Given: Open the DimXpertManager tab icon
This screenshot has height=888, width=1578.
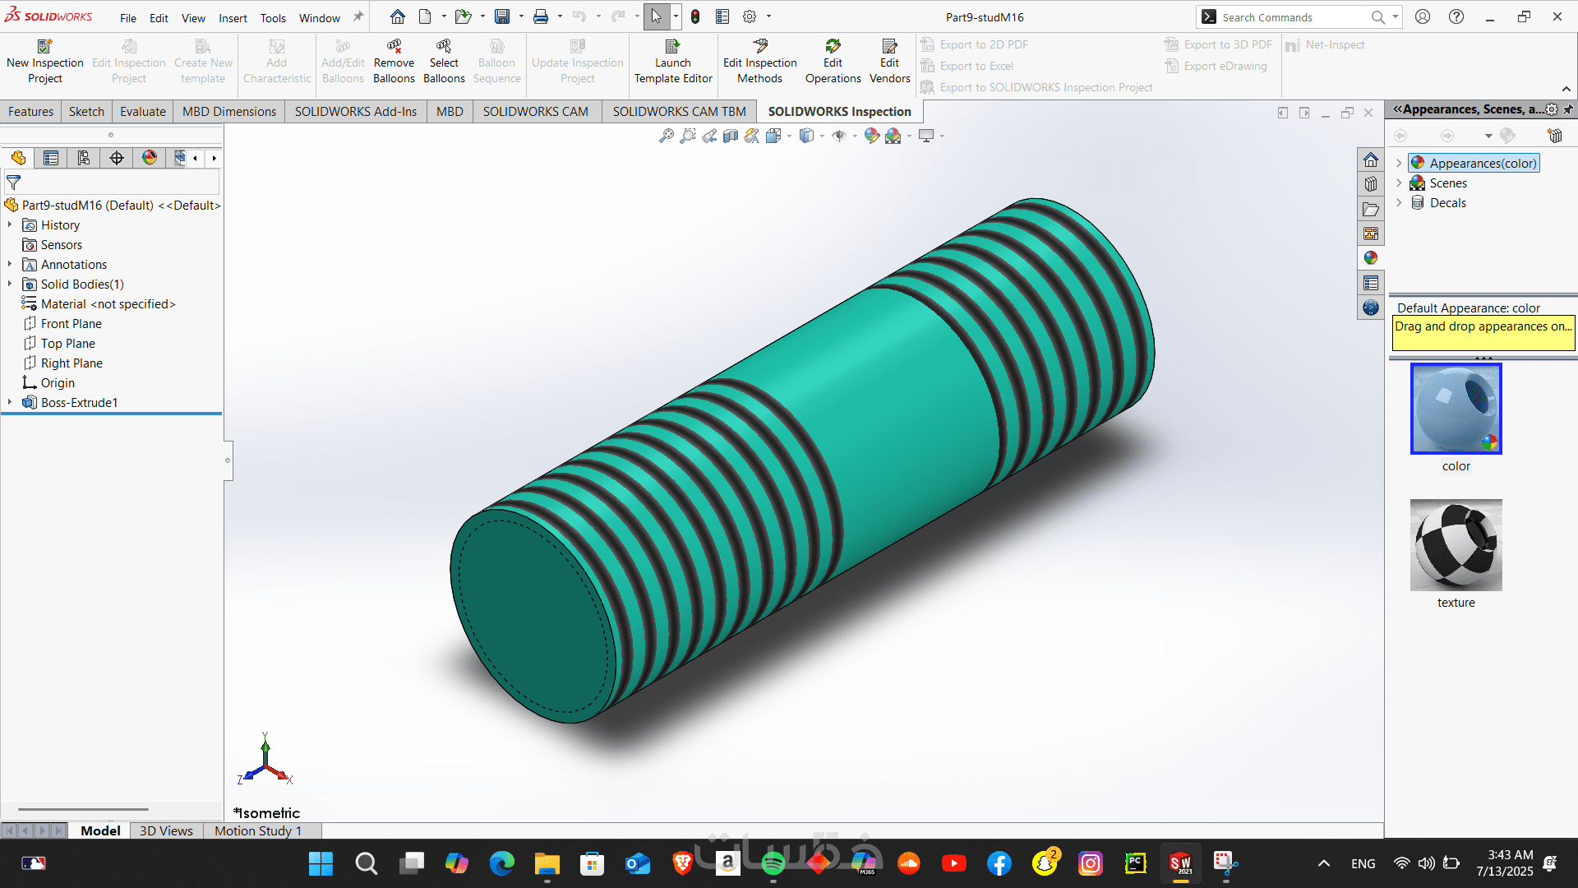Looking at the screenshot, I should coord(117,158).
